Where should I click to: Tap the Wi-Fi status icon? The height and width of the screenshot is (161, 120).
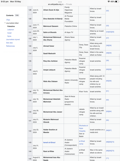click(109, 2)
